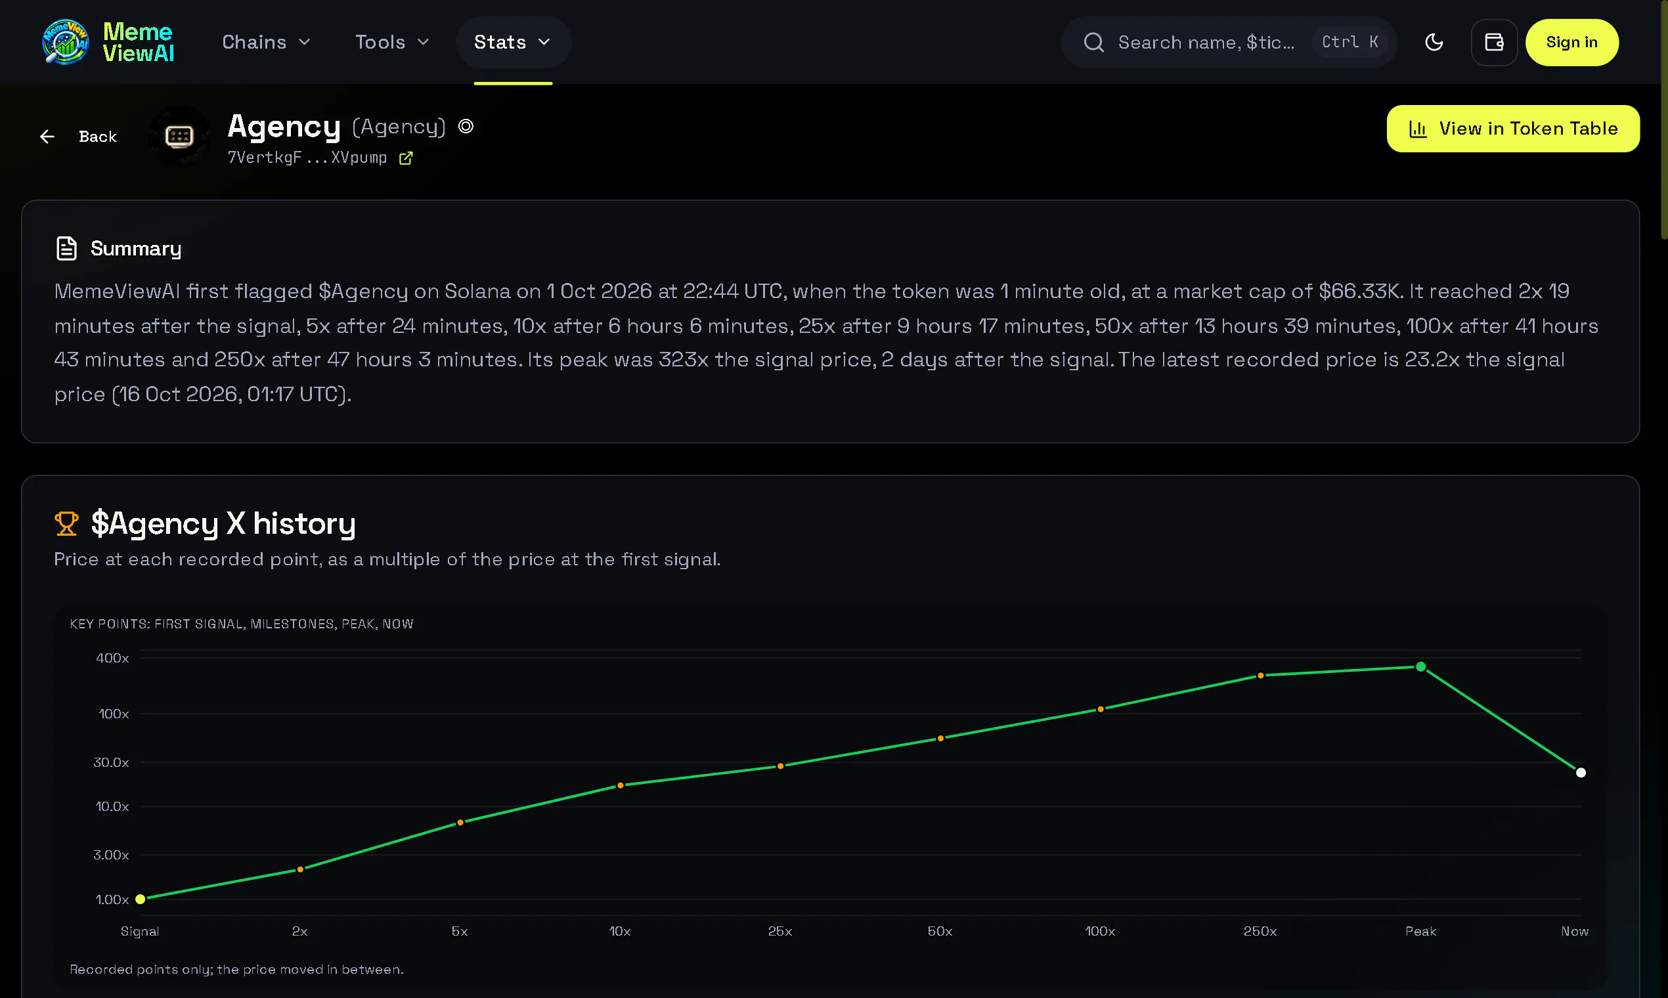
Task: Click the trophy icon by X history
Action: (66, 523)
